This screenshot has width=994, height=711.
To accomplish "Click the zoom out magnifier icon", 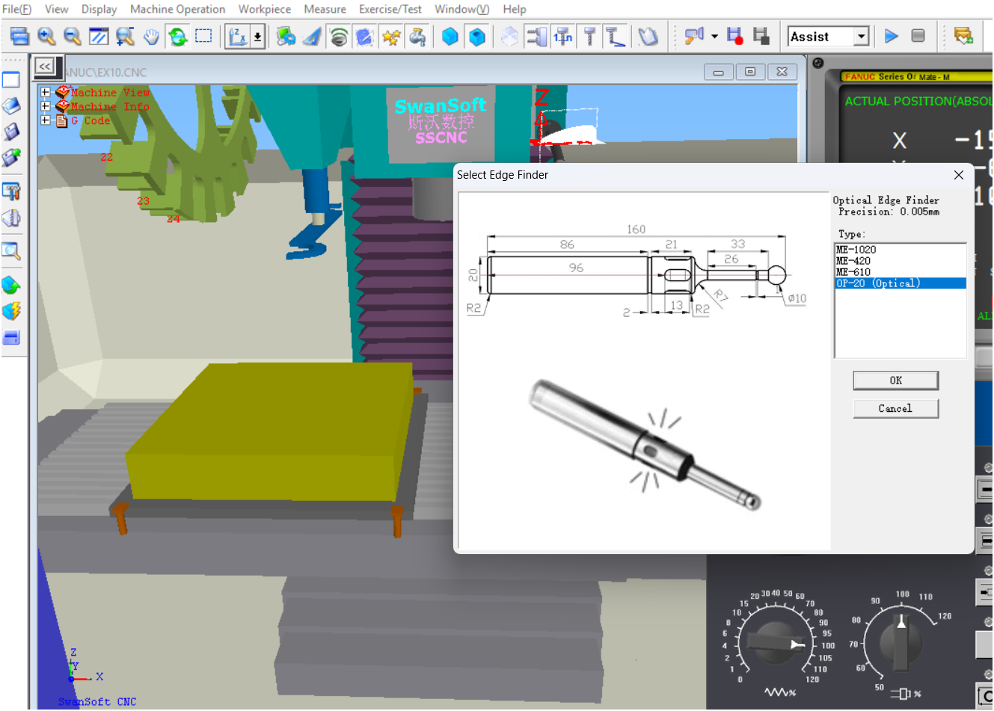I will pos(73,36).
